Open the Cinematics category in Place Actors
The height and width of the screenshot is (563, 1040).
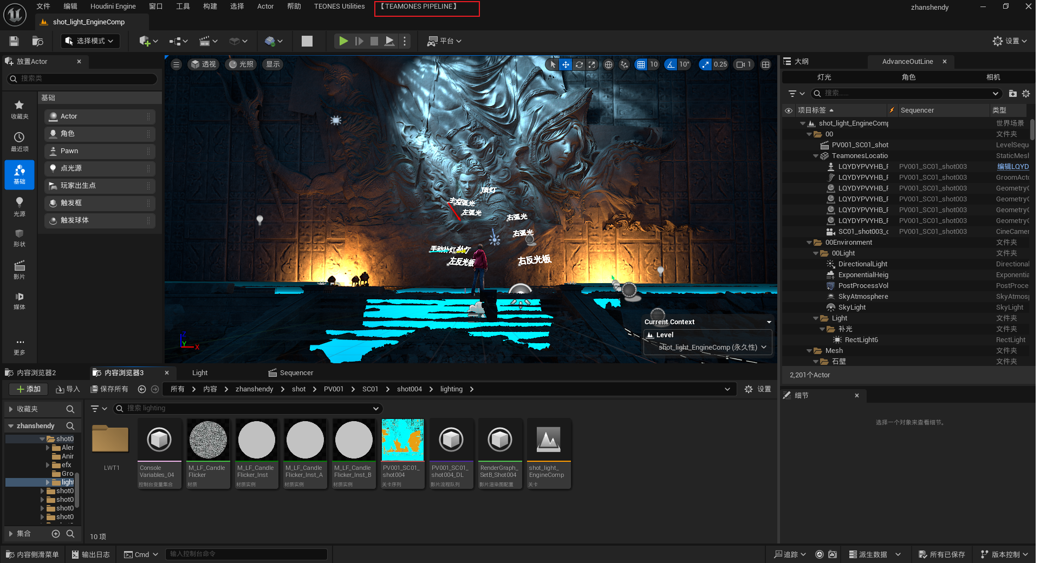tap(19, 269)
